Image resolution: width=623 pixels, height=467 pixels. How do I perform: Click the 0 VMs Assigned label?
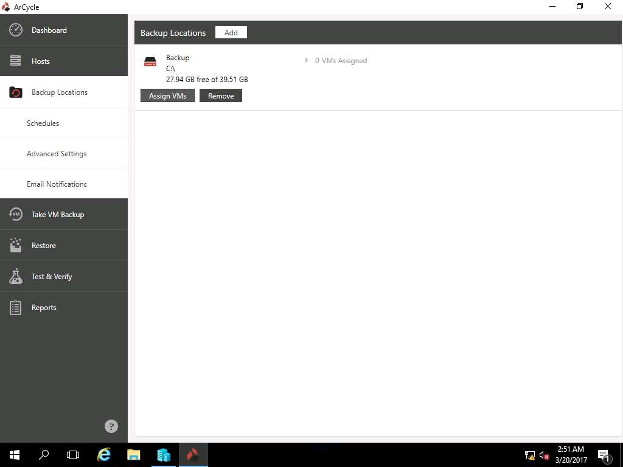point(341,61)
